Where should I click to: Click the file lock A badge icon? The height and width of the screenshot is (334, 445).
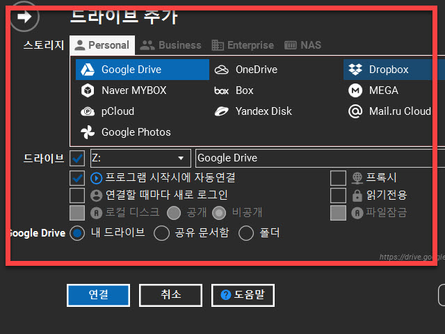coord(357,213)
